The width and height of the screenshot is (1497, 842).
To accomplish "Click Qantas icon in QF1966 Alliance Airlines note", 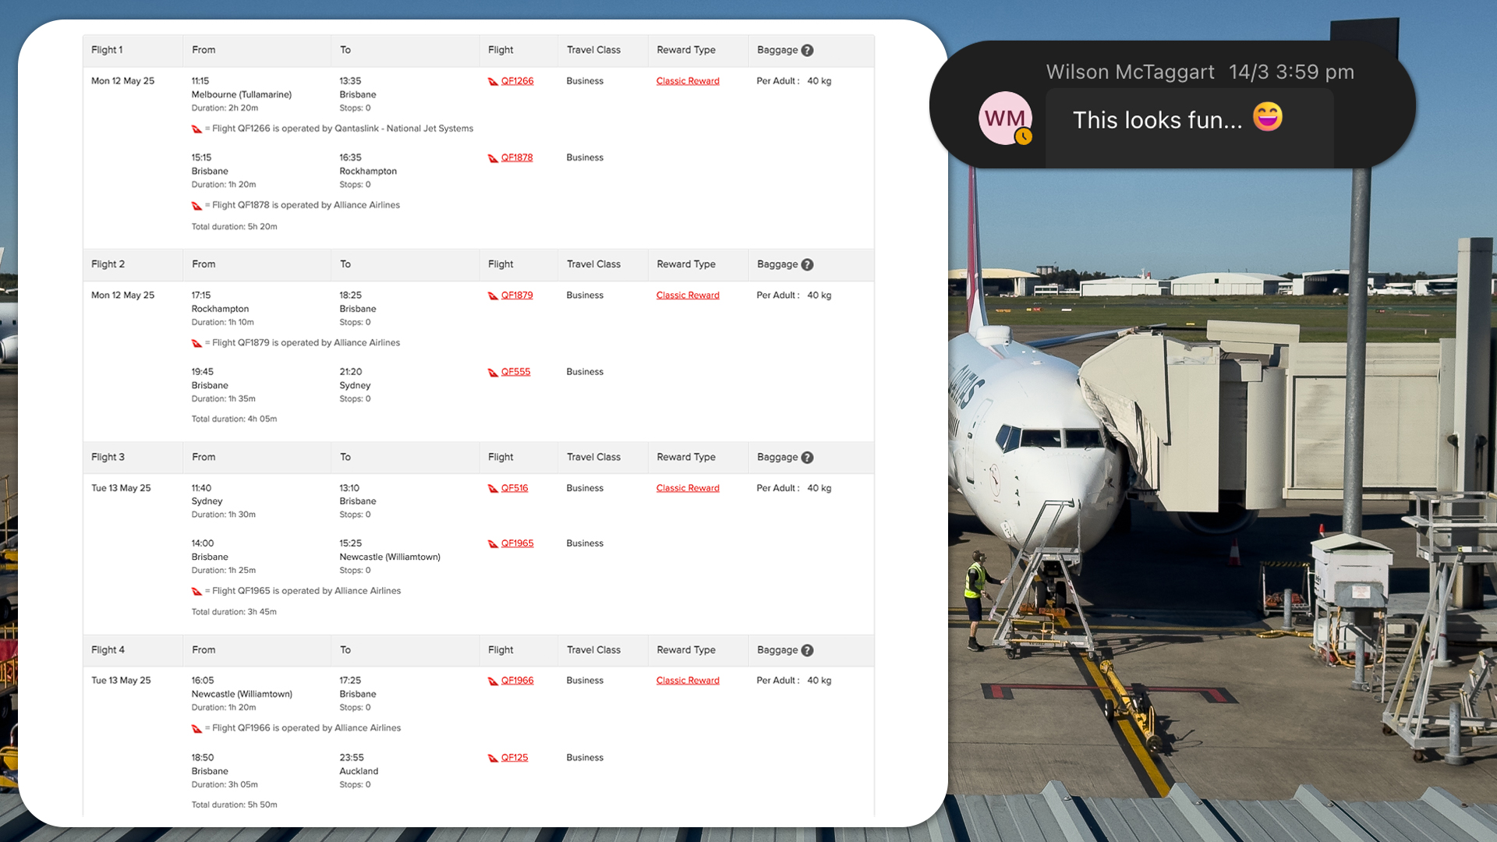I will [x=196, y=729].
